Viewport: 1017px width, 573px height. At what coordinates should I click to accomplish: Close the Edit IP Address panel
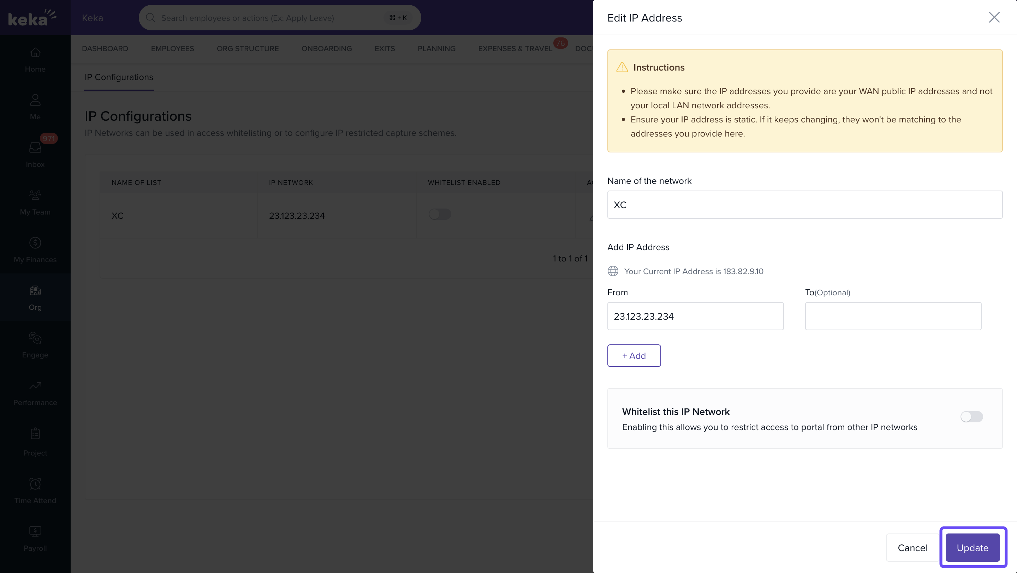click(994, 17)
